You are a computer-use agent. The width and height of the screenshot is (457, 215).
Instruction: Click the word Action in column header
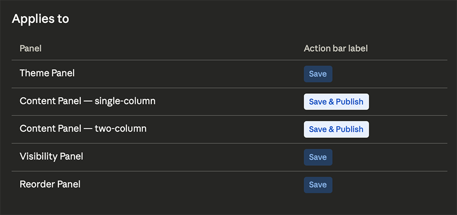click(x=316, y=49)
